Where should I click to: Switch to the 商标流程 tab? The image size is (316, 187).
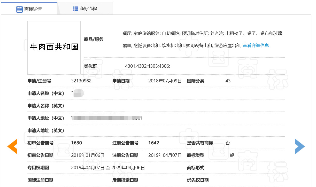85,9
